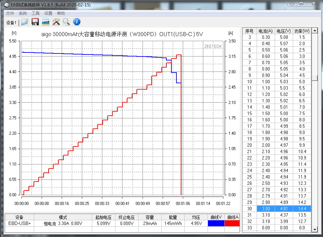
Task: Select row 28 with current 2.79
Action: click(x=277, y=196)
